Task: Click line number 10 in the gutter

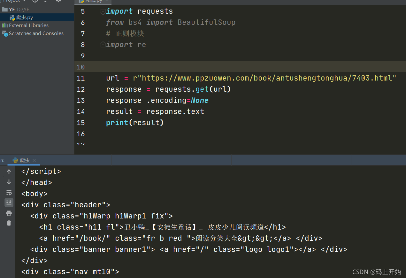Action: (81, 67)
